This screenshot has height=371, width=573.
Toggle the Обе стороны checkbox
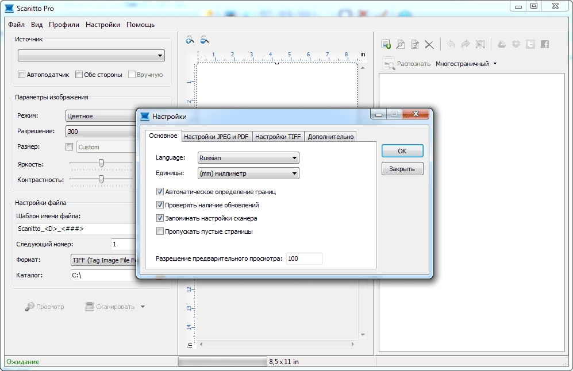tap(79, 75)
